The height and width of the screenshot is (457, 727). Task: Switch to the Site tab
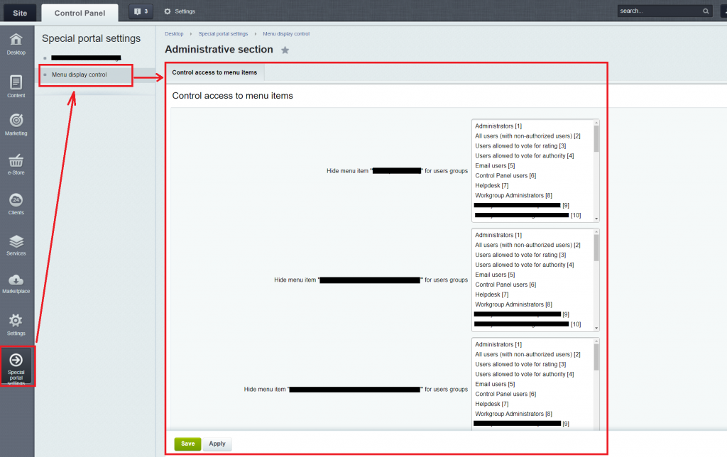(20, 12)
